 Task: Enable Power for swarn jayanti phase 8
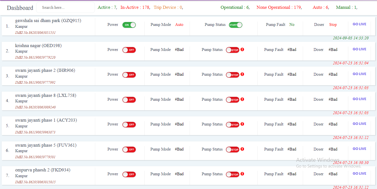point(129,100)
